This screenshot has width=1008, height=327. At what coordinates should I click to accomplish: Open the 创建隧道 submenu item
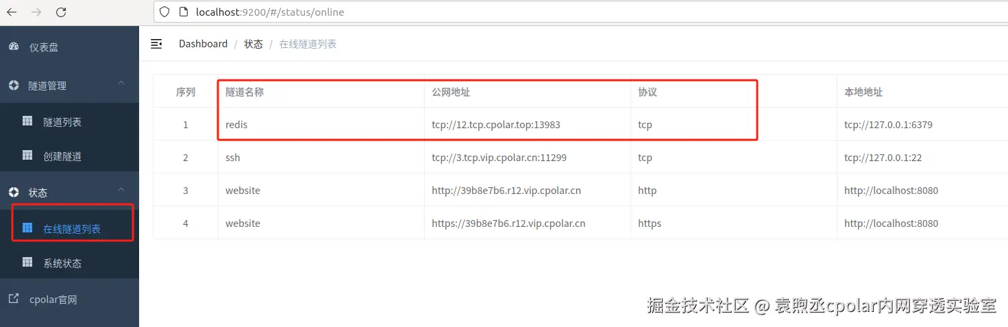pos(69,156)
